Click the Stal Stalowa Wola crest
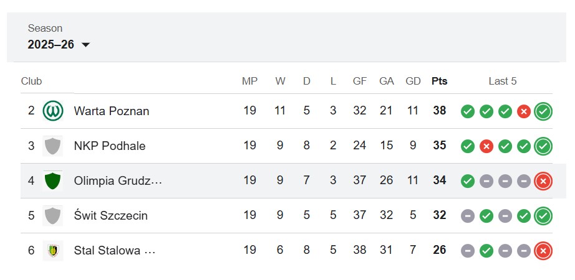 [x=53, y=251]
